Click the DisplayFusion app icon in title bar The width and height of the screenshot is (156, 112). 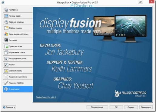(x=3, y=2)
